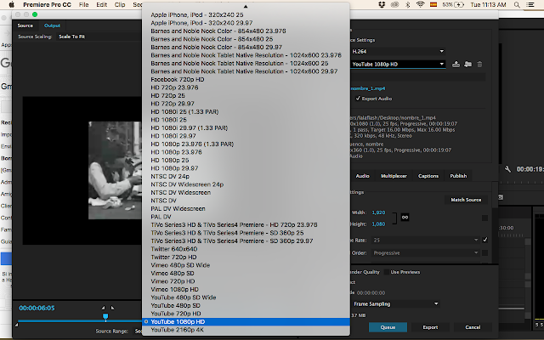The width and height of the screenshot is (544, 340).
Task: Open the Clip menu
Action: pyautogui.click(x=120, y=4)
